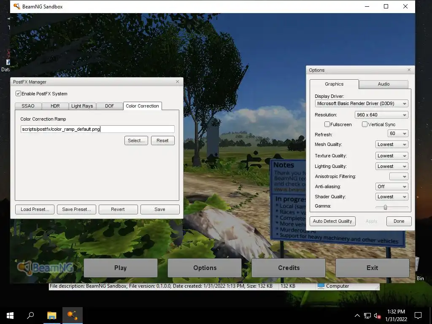Close the PostFX Manager window
This screenshot has height=324, width=432.
click(178, 81)
